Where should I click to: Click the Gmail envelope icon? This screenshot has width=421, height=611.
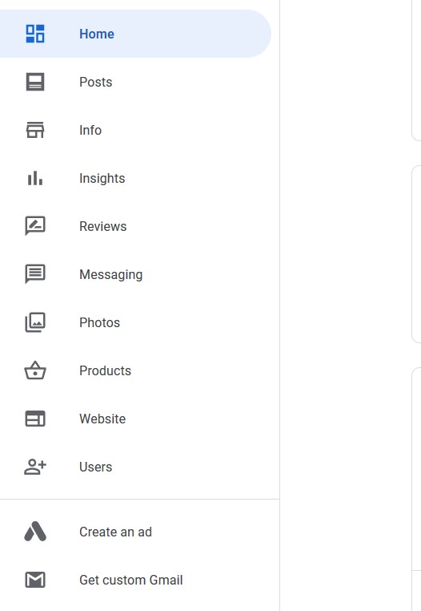coord(35,580)
